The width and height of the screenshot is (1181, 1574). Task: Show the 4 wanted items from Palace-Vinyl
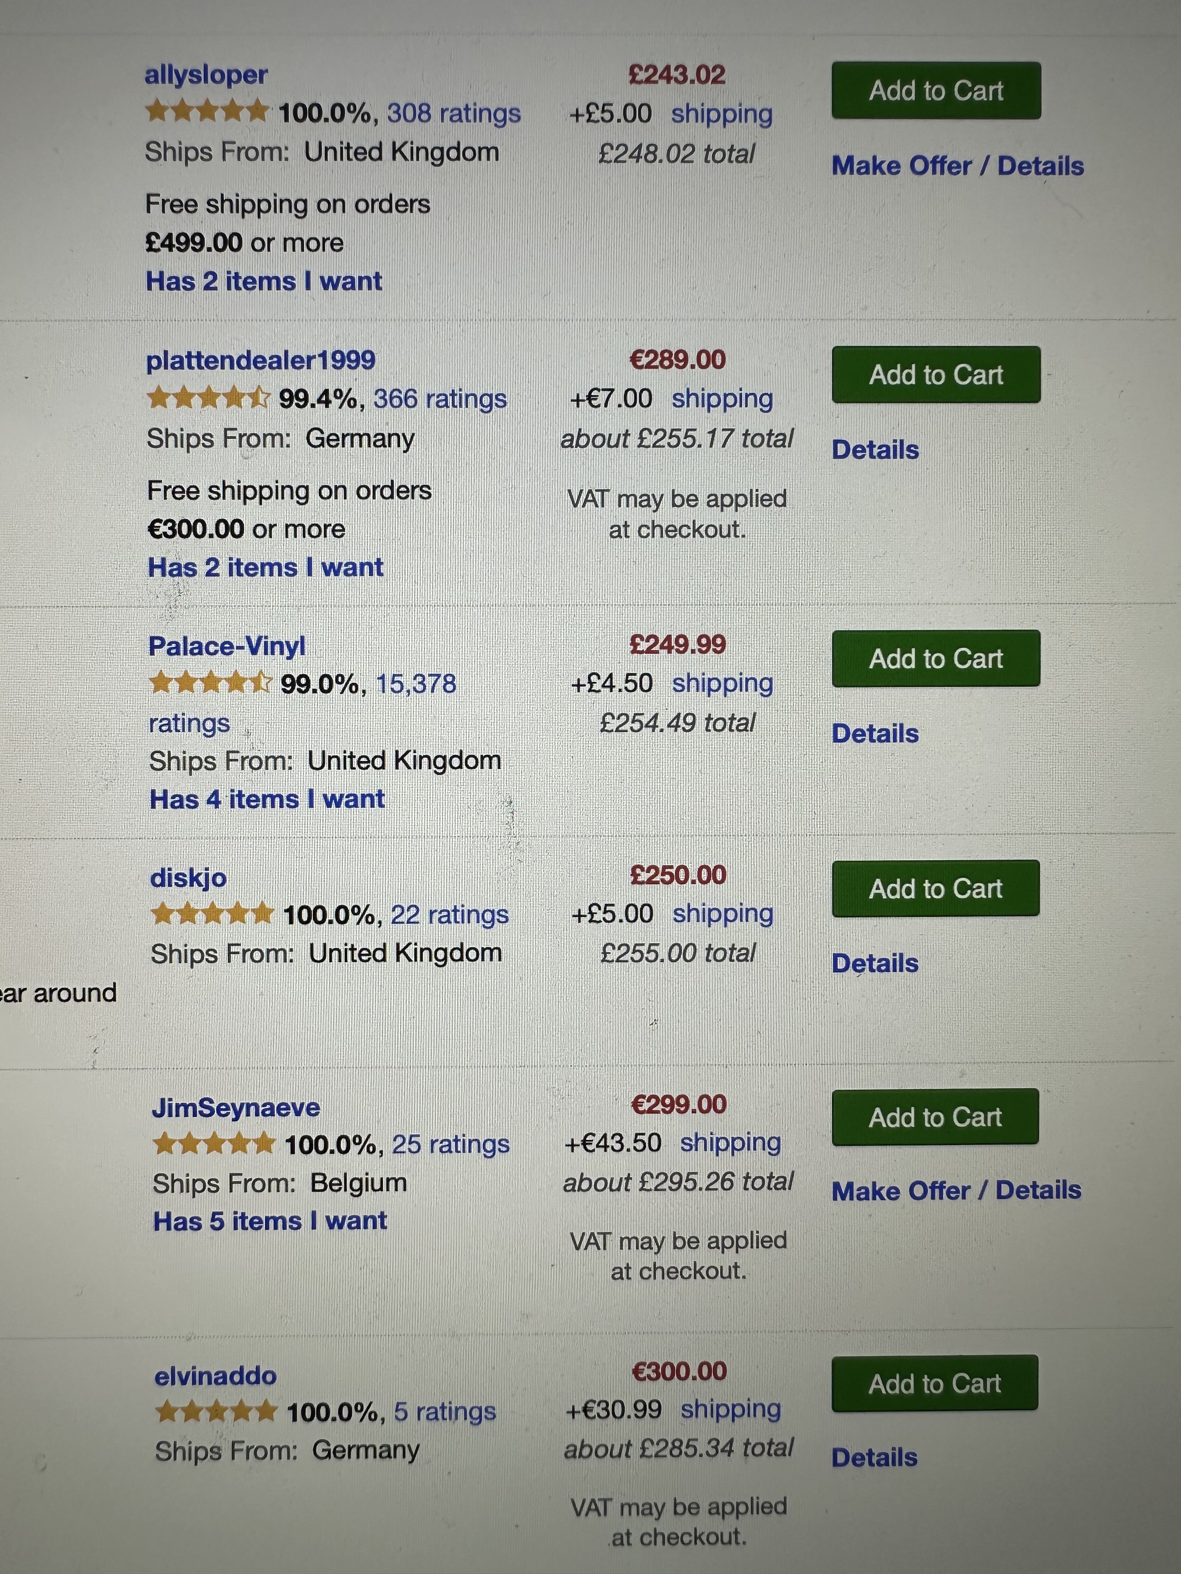(267, 799)
